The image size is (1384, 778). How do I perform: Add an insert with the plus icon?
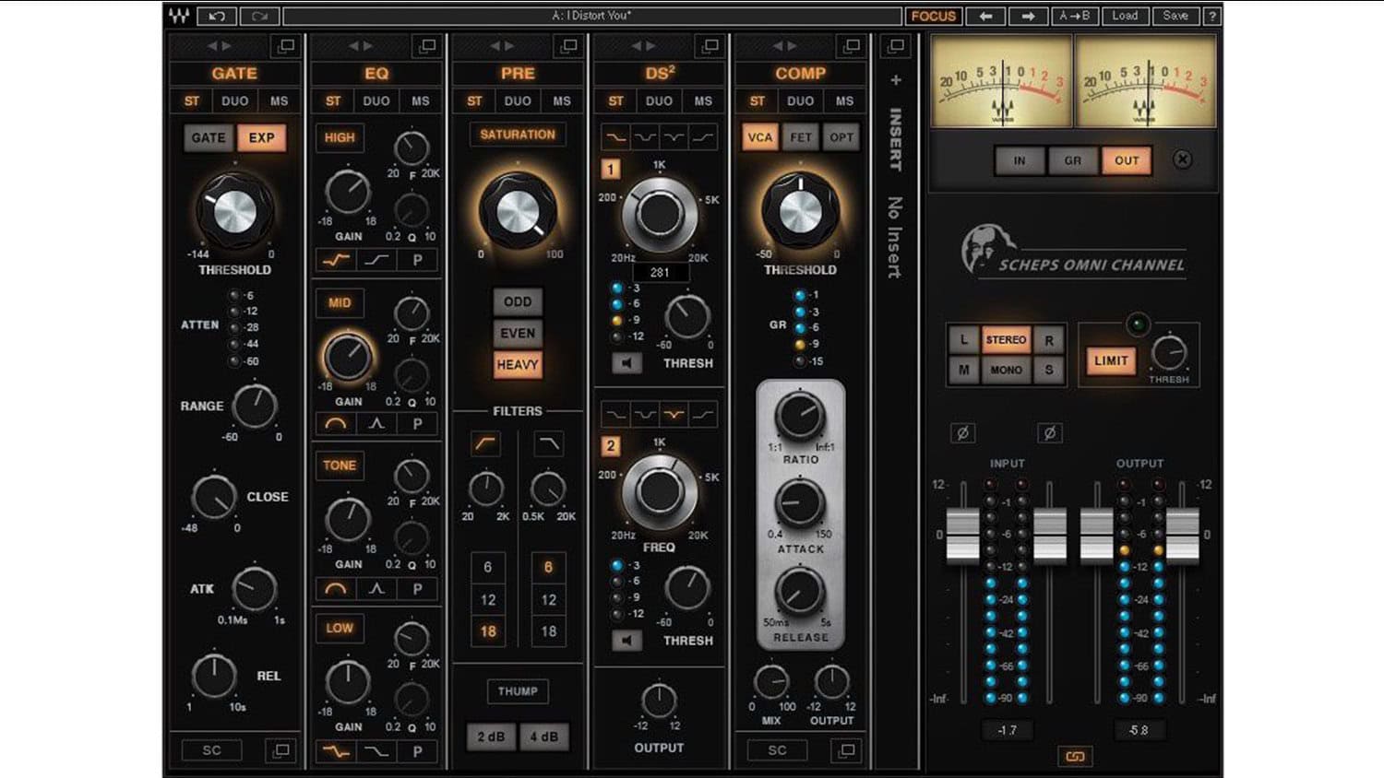(x=895, y=80)
